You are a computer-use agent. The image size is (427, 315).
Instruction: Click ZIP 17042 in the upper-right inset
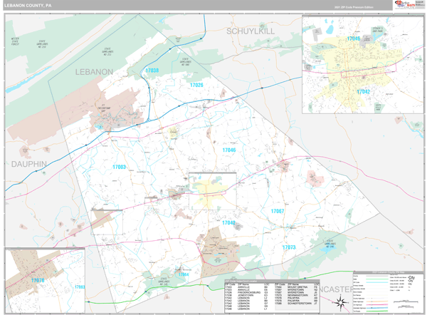(x=363, y=91)
